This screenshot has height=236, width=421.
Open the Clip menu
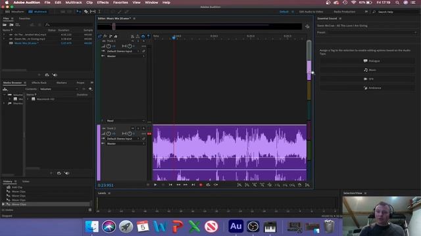(x=89, y=3)
